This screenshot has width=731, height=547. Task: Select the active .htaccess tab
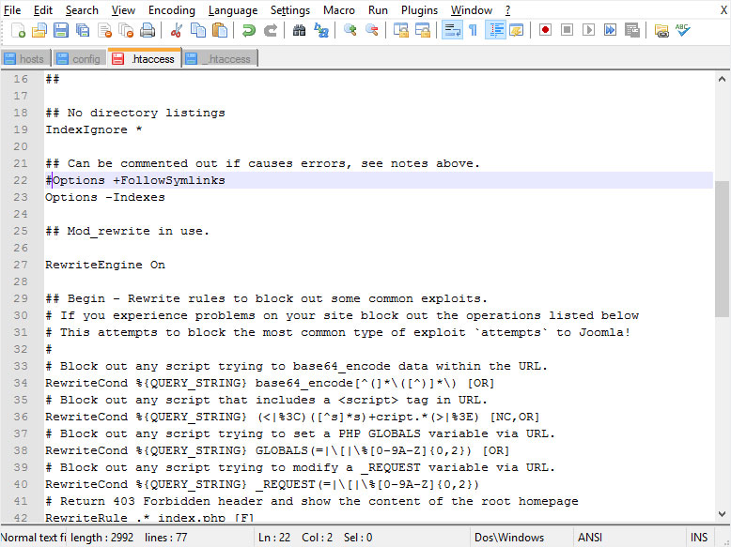[x=145, y=58]
